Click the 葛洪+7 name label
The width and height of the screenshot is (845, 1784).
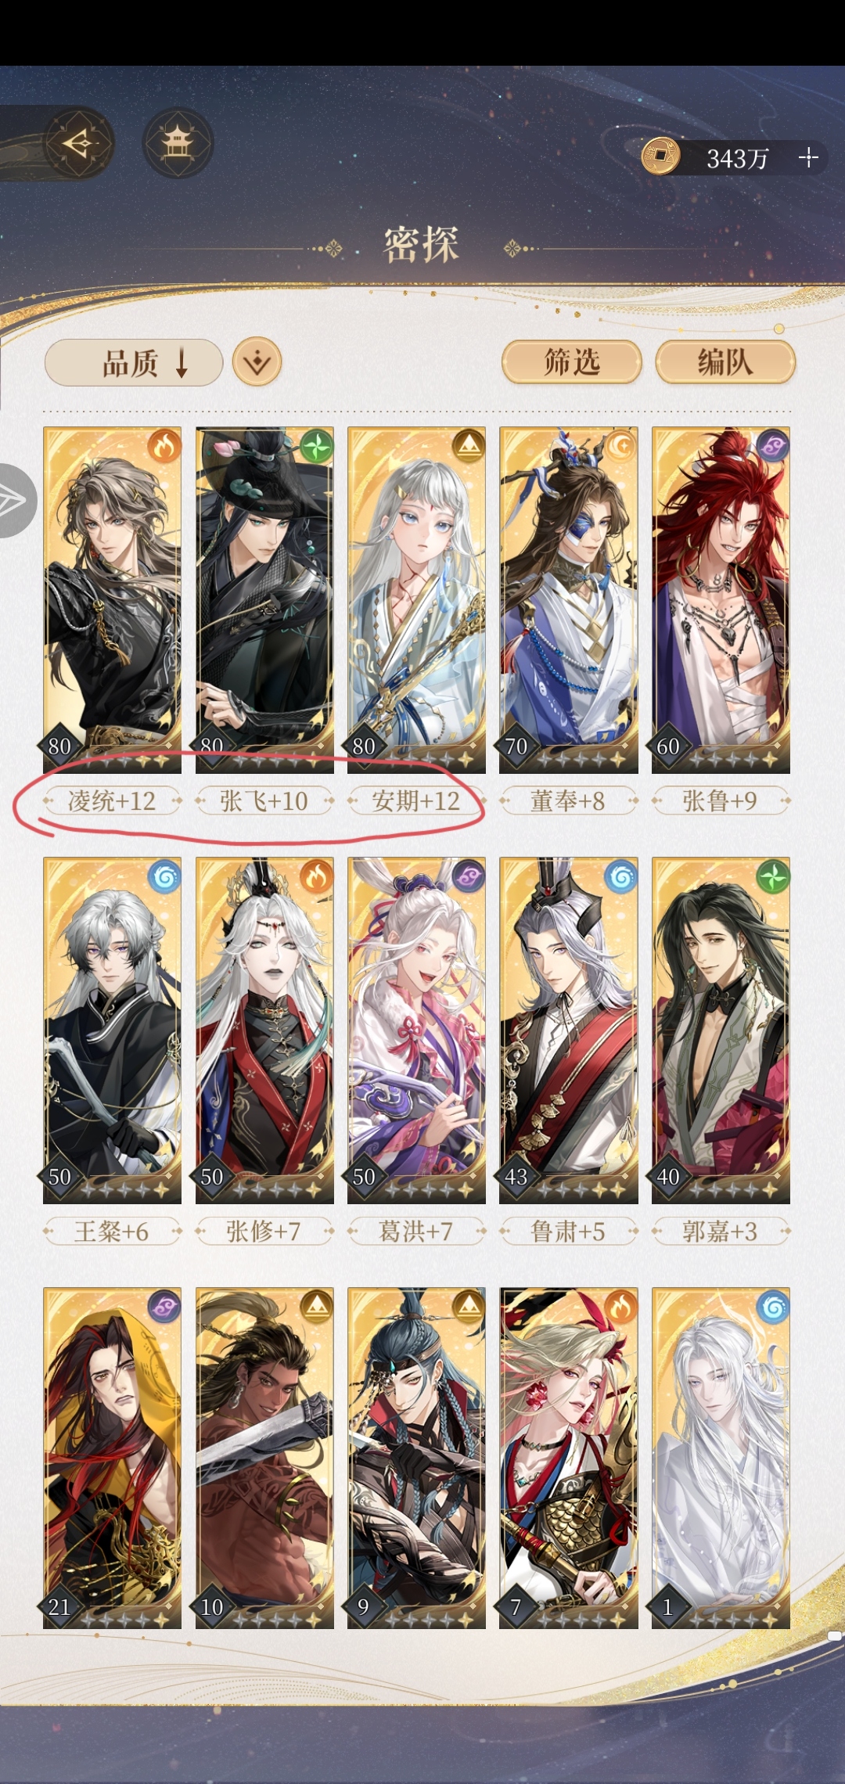pos(416,1232)
